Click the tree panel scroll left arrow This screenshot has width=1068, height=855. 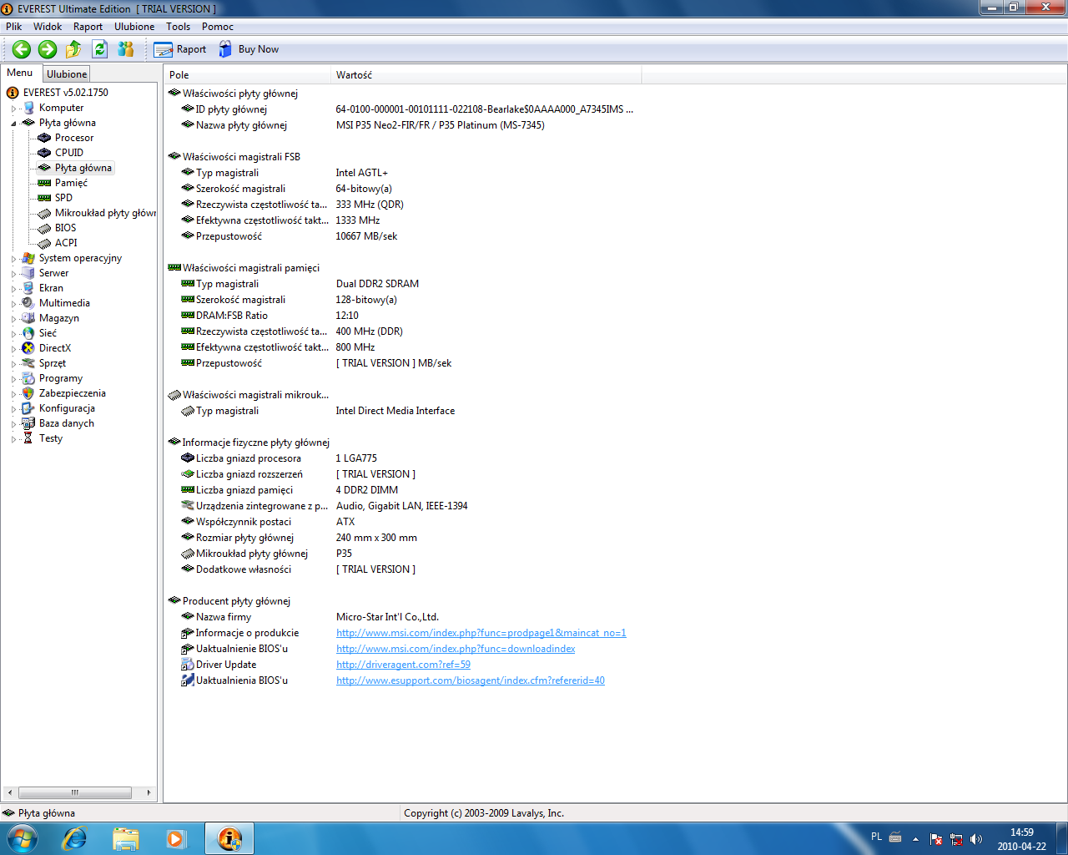tap(9, 792)
